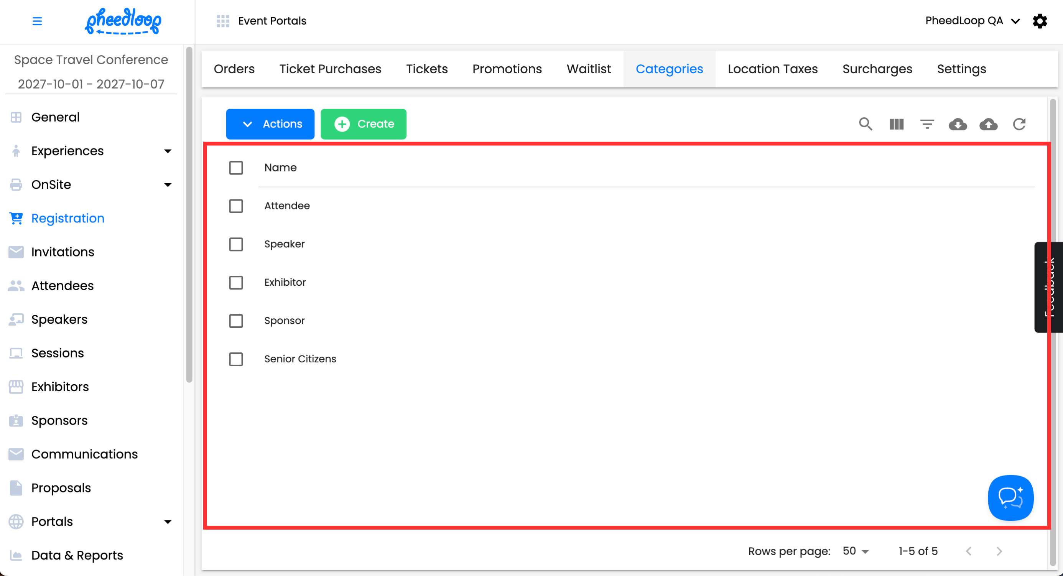Image resolution: width=1063 pixels, height=576 pixels.
Task: Toggle the hamburger menu icon
Action: tap(37, 21)
